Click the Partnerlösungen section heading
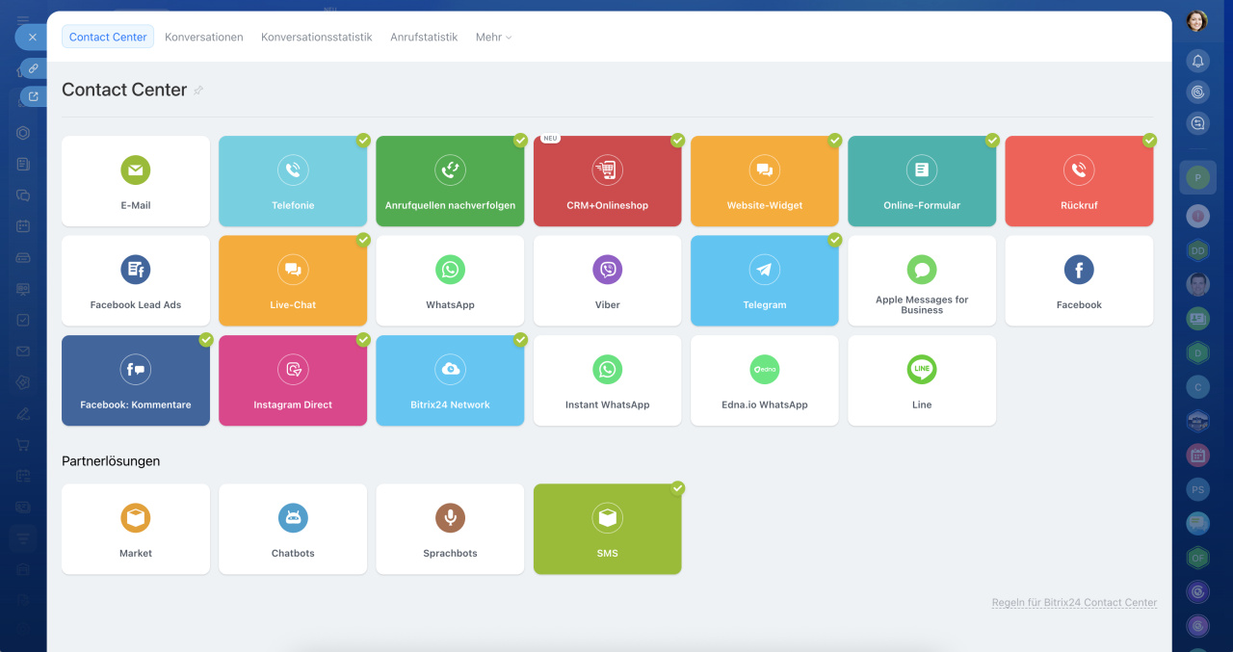This screenshot has height=652, width=1233. pos(111,461)
